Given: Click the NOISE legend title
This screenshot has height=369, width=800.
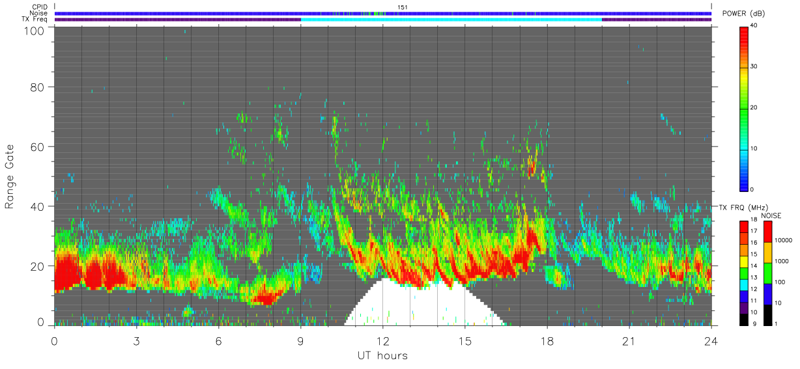Looking at the screenshot, I should point(773,215).
